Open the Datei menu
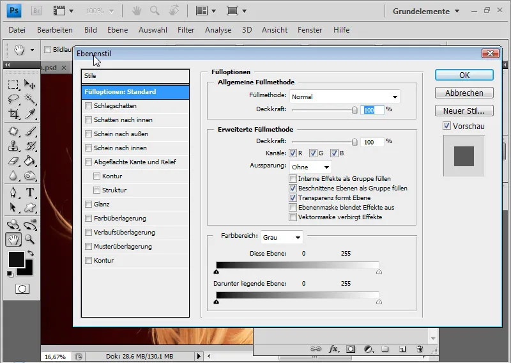The height and width of the screenshot is (363, 511). [x=17, y=30]
